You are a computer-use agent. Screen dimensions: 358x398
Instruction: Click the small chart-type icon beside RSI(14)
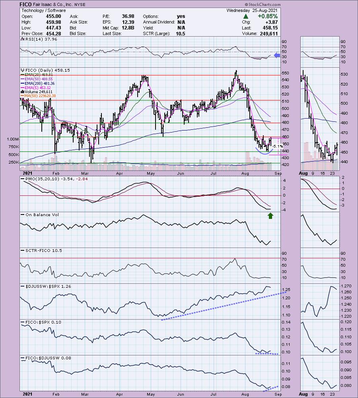click(x=22, y=39)
